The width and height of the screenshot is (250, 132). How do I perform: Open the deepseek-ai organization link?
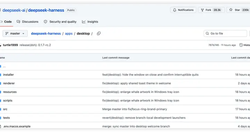tap(14, 10)
